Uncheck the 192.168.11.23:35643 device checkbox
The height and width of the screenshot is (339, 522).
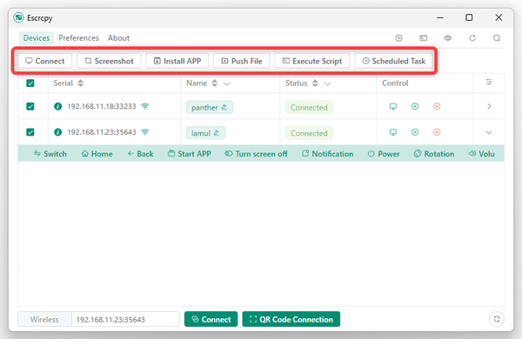(x=30, y=132)
